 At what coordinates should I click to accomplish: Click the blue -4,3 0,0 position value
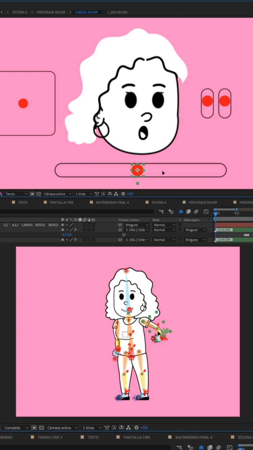pos(66,235)
